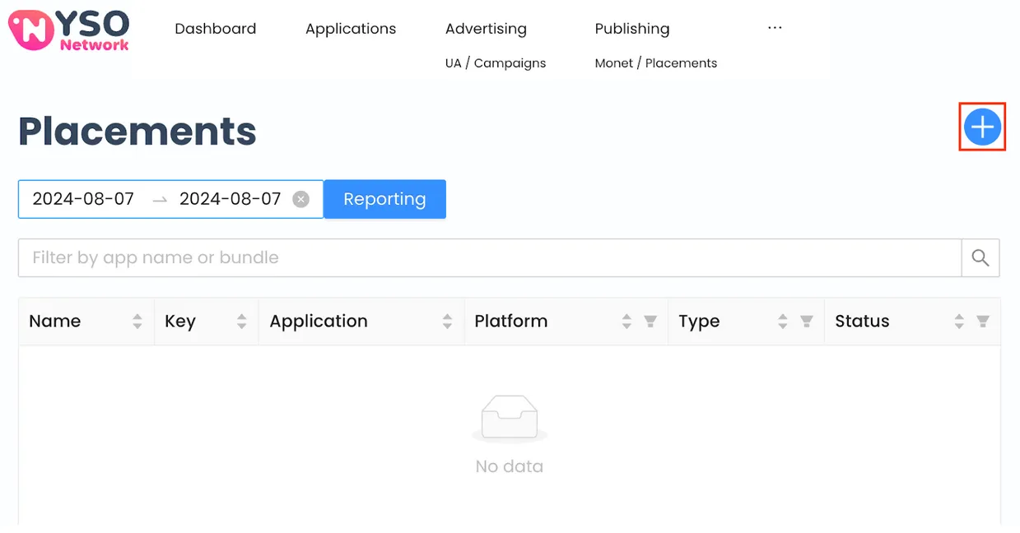The height and width of the screenshot is (533, 1020).
Task: Open the Applications menu item
Action: pyautogui.click(x=351, y=28)
